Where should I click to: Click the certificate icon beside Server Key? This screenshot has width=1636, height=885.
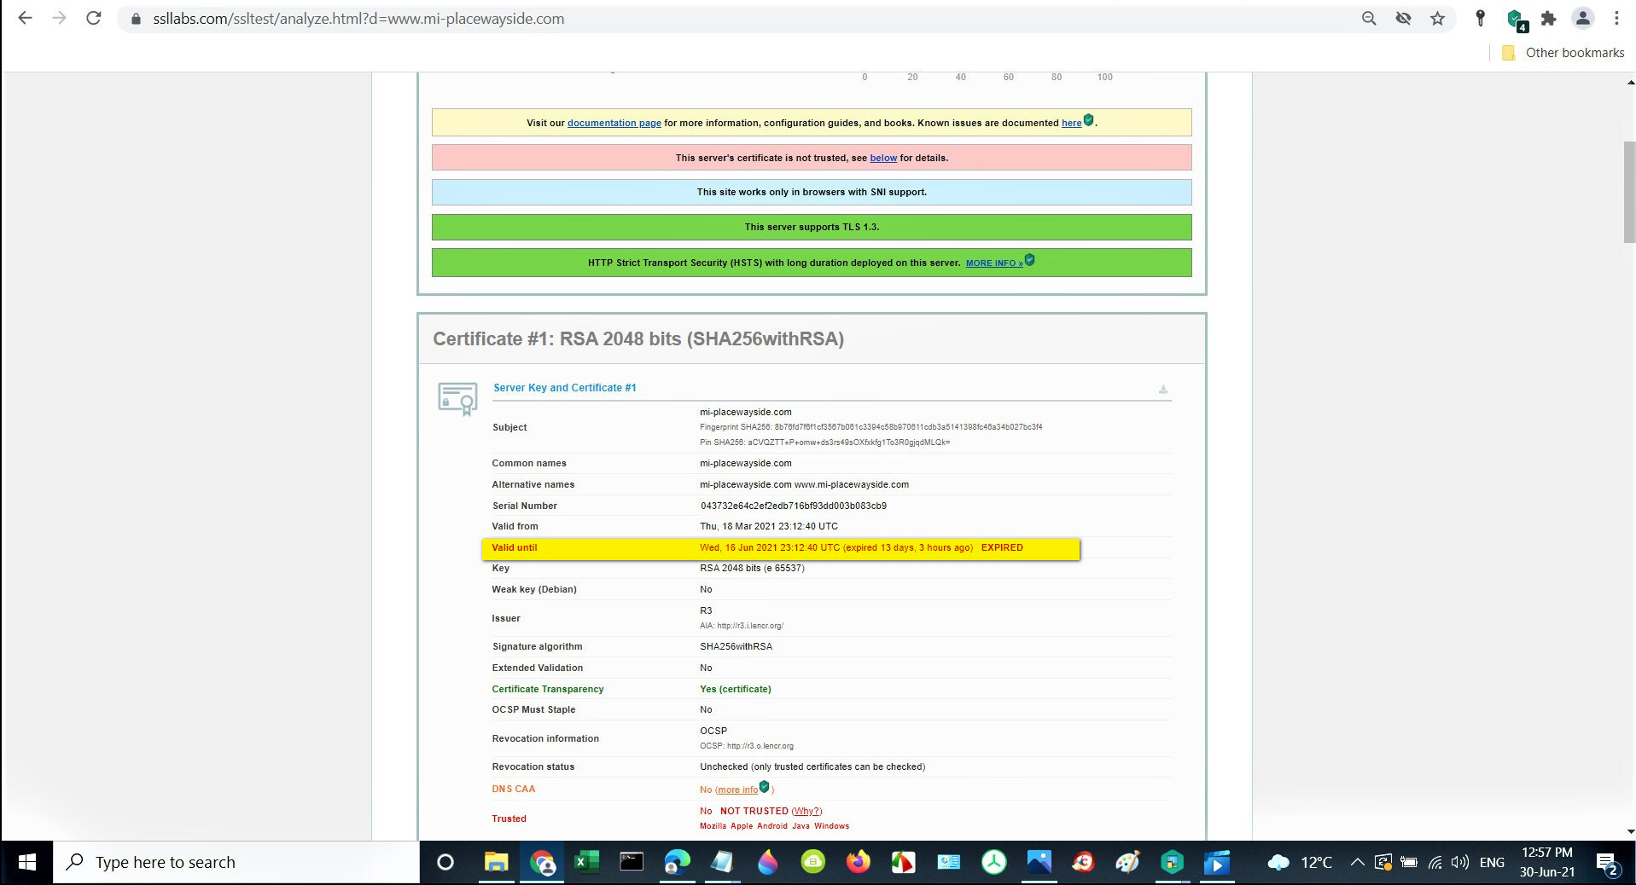[457, 399]
